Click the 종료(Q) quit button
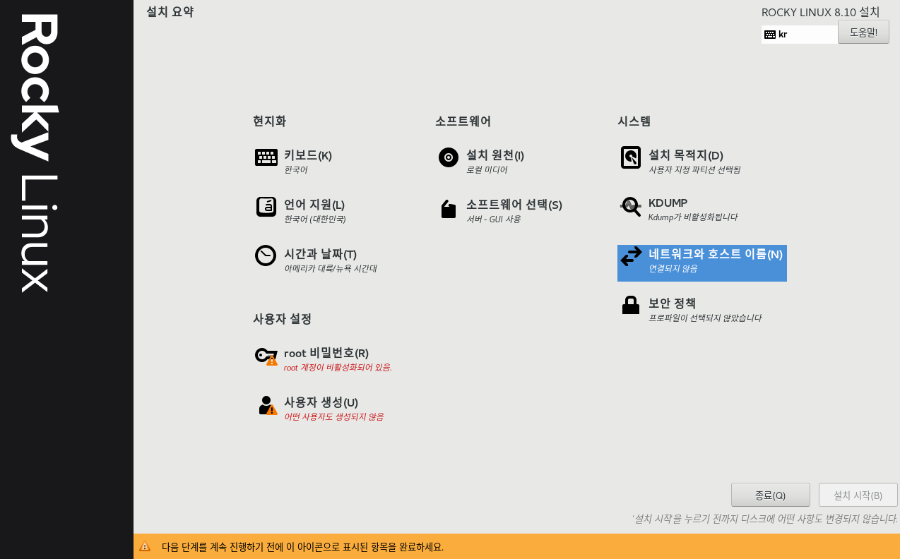Viewport: 900px width, 559px height. point(771,495)
